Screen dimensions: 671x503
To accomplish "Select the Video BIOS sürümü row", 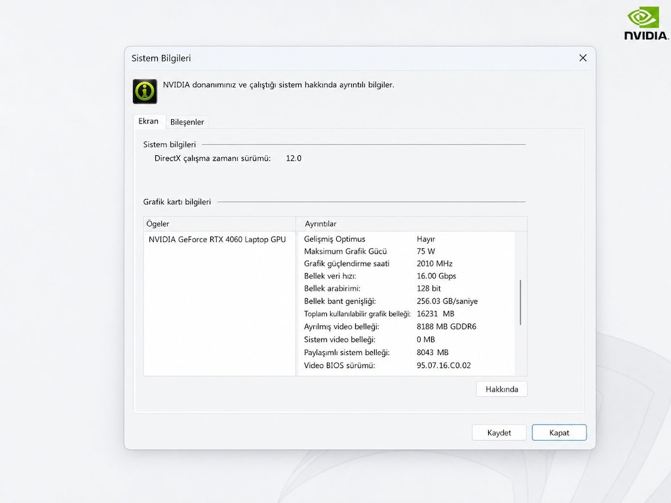I will tap(406, 365).
